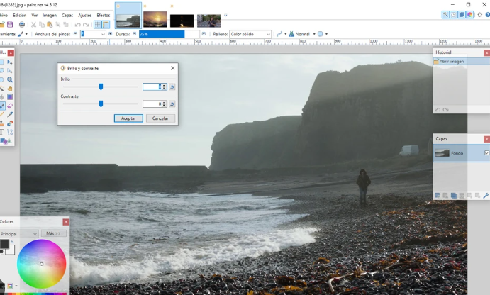Viewport: 490px width, 295px height.
Task: Open the Efectos menu
Action: click(104, 15)
